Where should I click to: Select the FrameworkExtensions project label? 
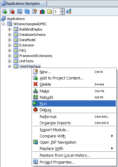click(x=36, y=56)
